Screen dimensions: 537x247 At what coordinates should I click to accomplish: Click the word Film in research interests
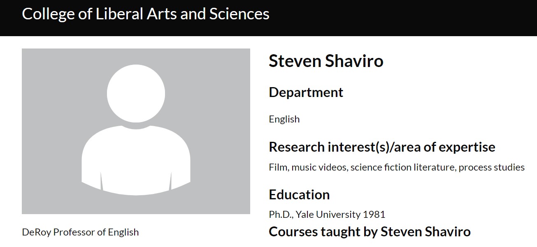[x=278, y=167]
